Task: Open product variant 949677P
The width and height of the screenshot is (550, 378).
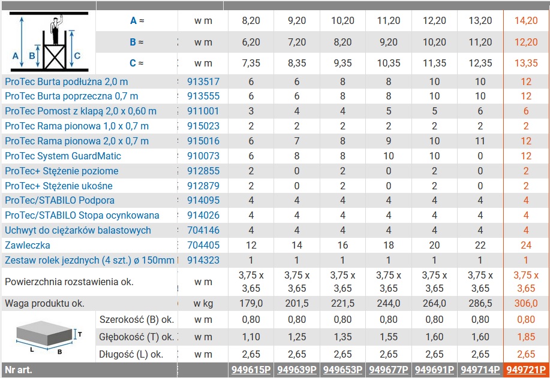Action: (x=389, y=370)
